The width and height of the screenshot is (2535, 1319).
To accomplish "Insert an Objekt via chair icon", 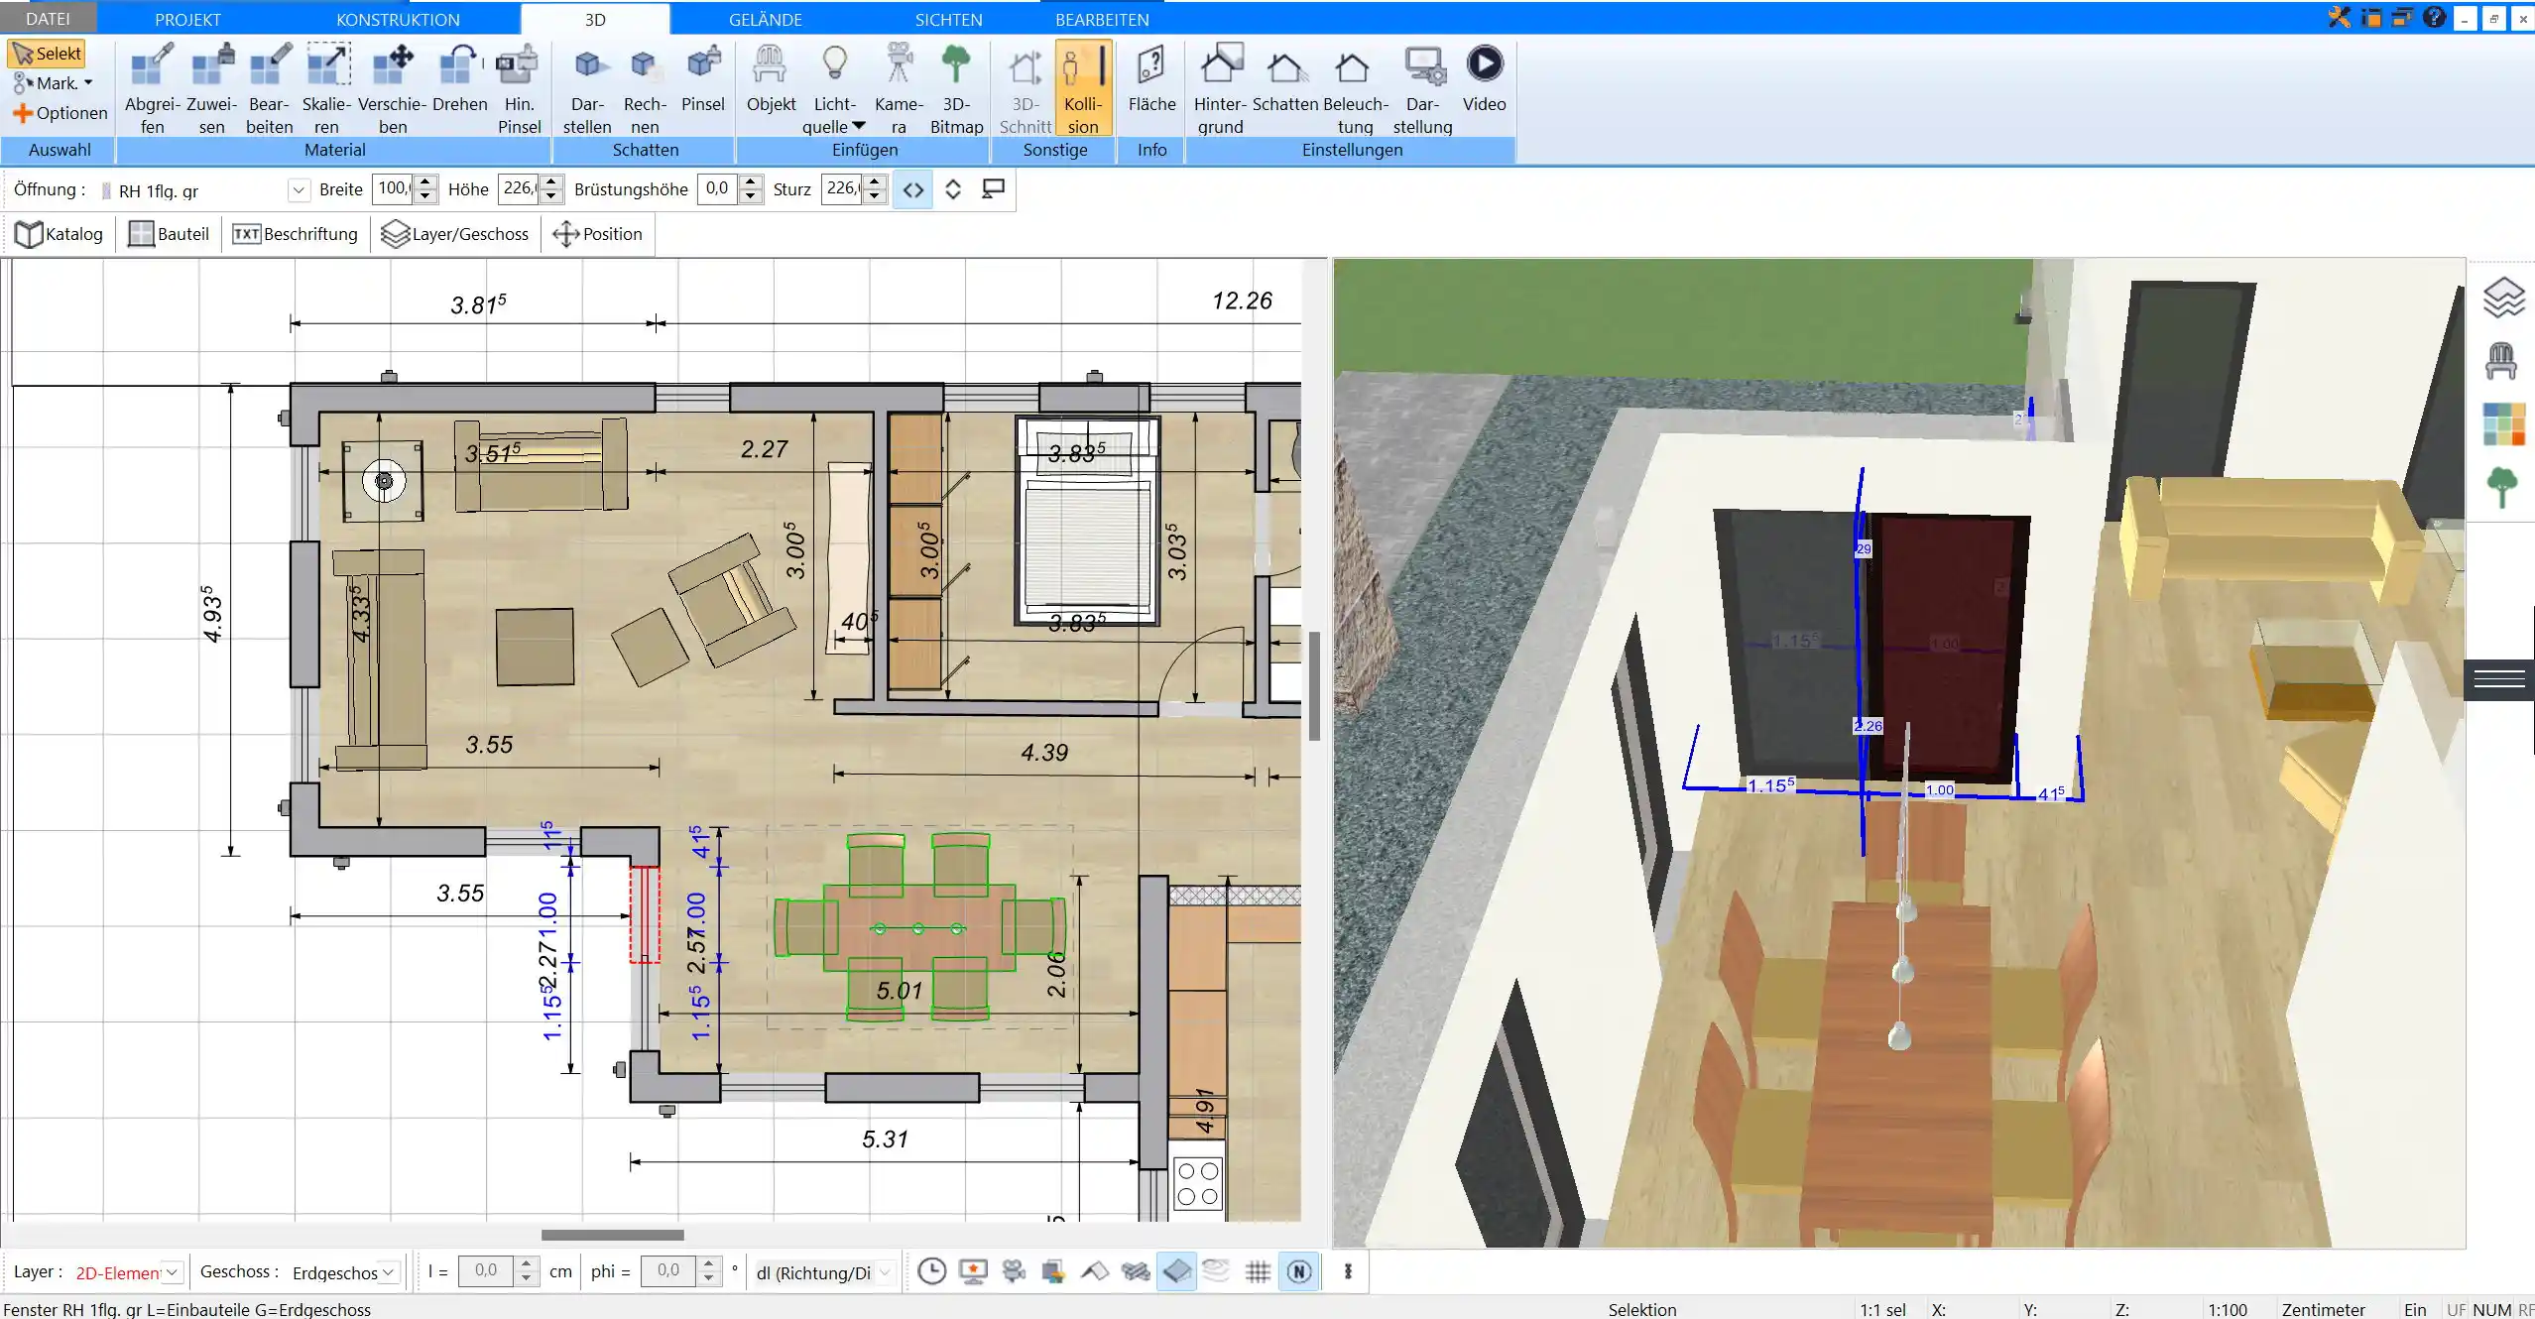I will [x=771, y=77].
